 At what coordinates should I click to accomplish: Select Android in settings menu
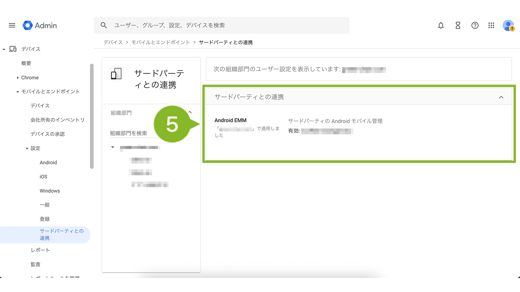[x=48, y=163]
